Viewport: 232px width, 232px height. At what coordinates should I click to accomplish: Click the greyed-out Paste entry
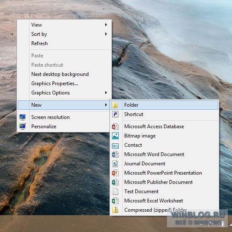[x=65, y=56]
